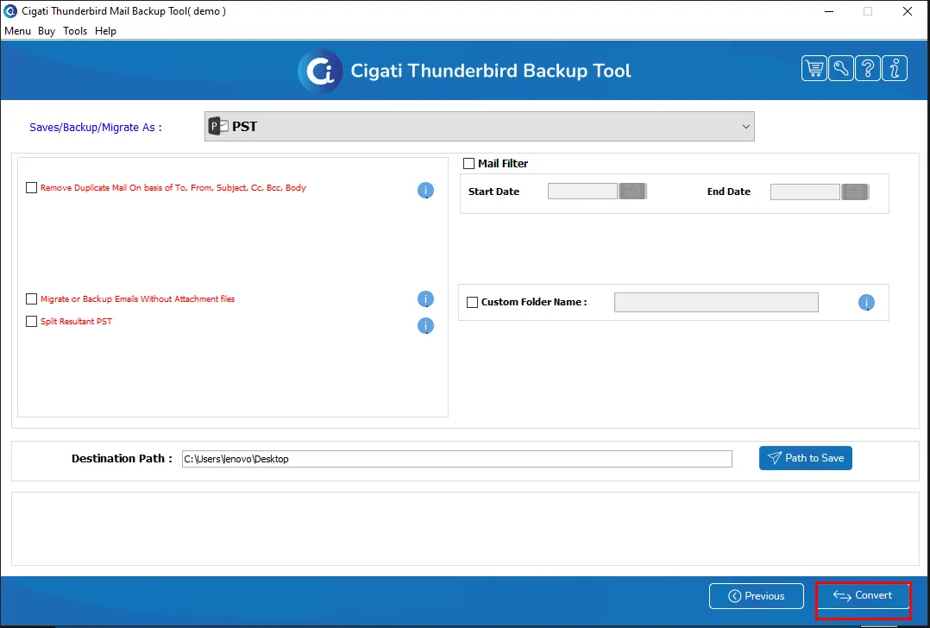Click the Start Date input field

tap(582, 191)
